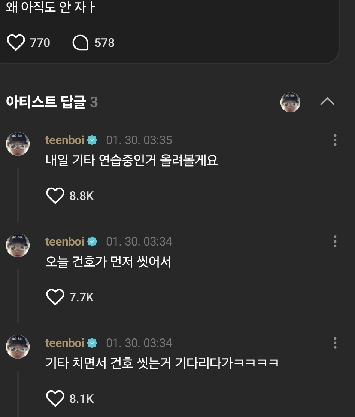Image resolution: width=355 pixels, height=417 pixels.
Task: Open comments bubble showing 578
Action: pyautogui.click(x=81, y=43)
